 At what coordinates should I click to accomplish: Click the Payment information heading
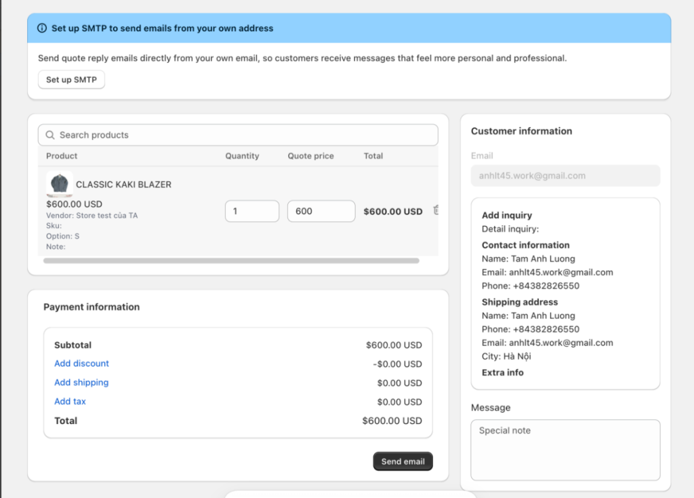91,307
